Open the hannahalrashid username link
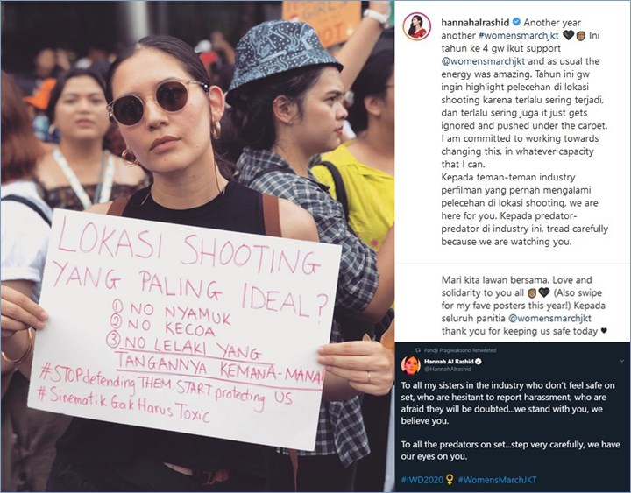 tap(475, 23)
